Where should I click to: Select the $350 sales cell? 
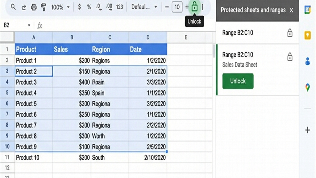coord(72,93)
